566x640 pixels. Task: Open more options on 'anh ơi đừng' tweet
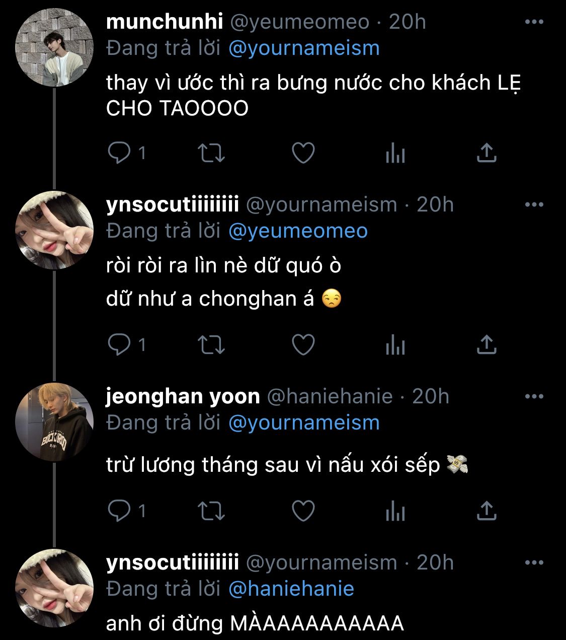[534, 563]
